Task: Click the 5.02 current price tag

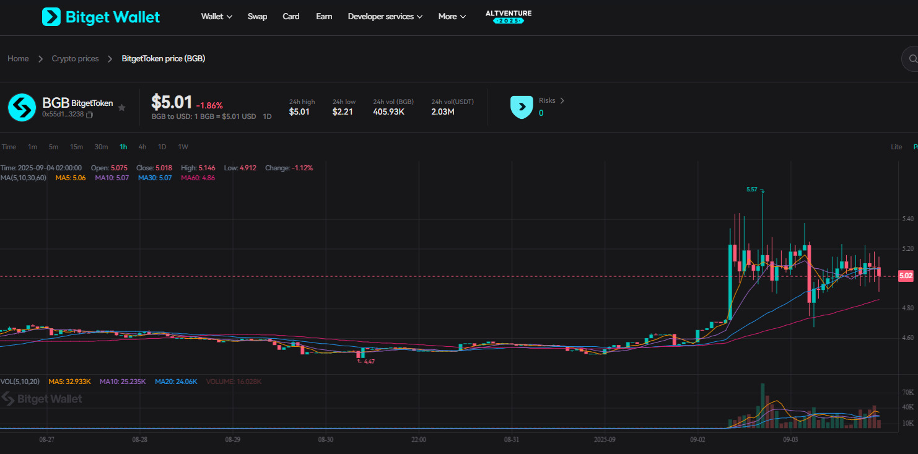Action: pyautogui.click(x=906, y=276)
